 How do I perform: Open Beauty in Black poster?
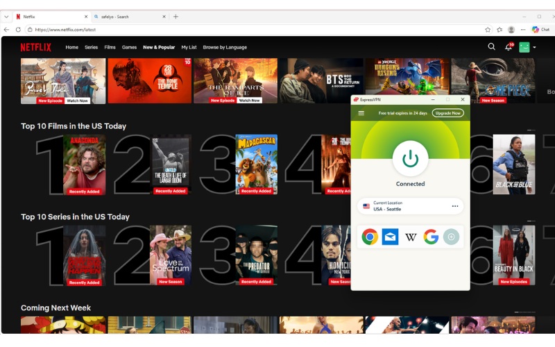[514, 255]
